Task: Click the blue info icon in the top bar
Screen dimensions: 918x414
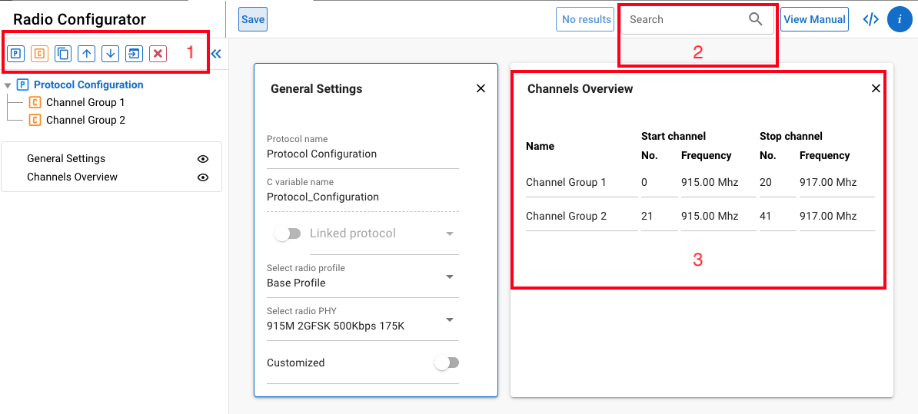Action: [899, 19]
